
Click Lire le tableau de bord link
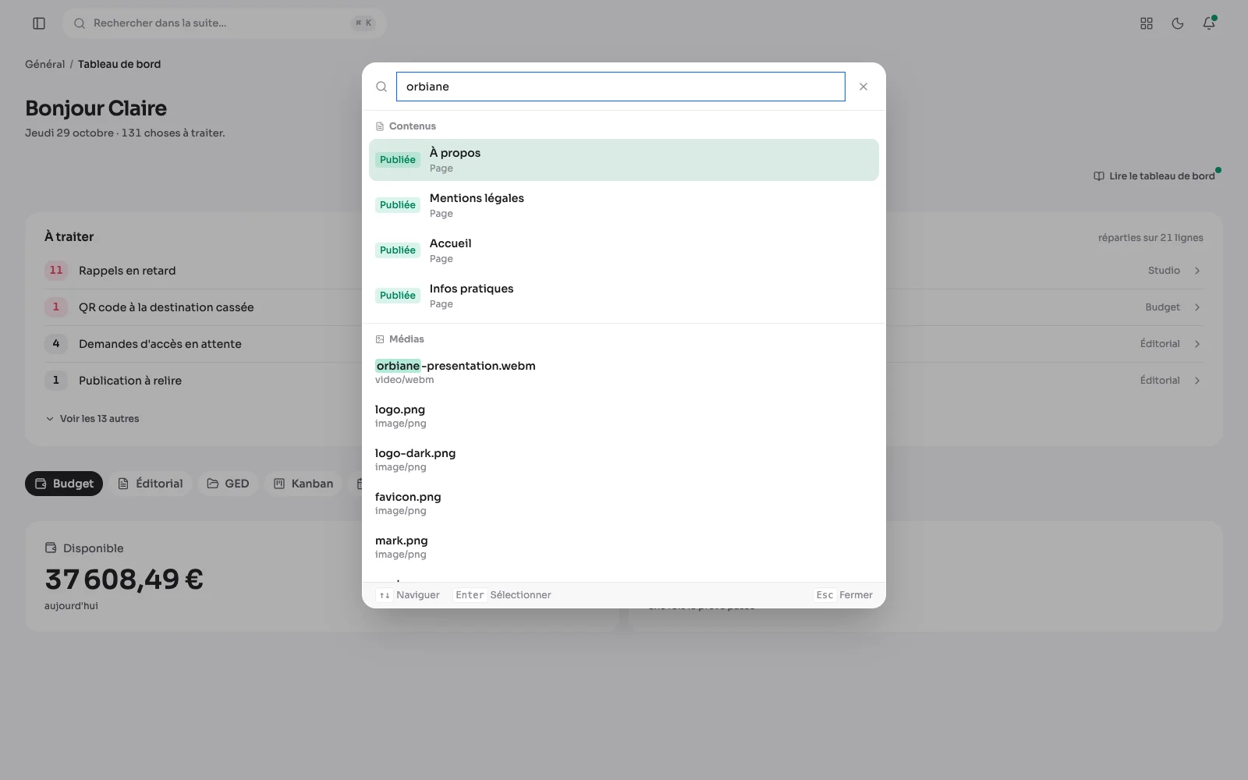tap(1154, 176)
